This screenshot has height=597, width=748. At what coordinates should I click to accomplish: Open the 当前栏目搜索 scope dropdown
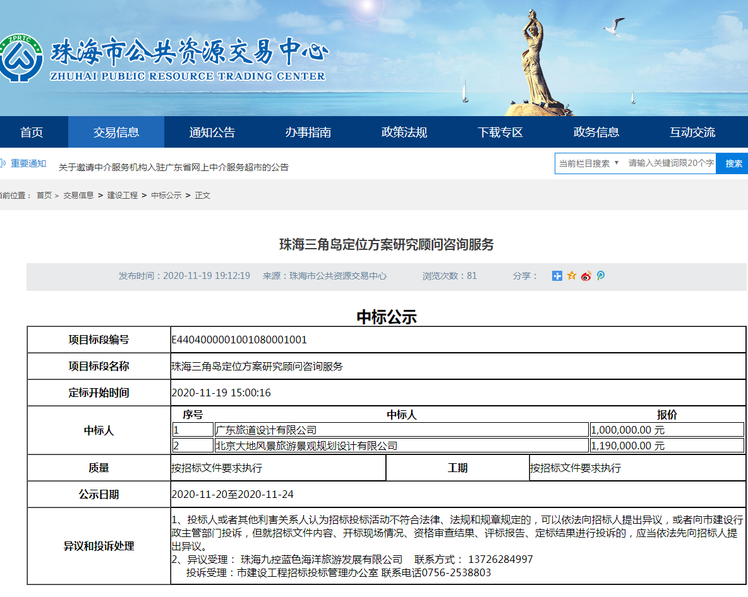(589, 163)
